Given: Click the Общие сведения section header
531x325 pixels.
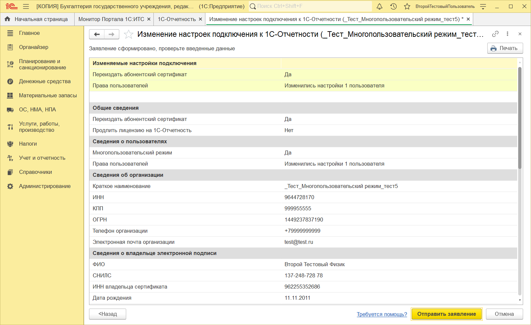Looking at the screenshot, I should click(x=303, y=108).
